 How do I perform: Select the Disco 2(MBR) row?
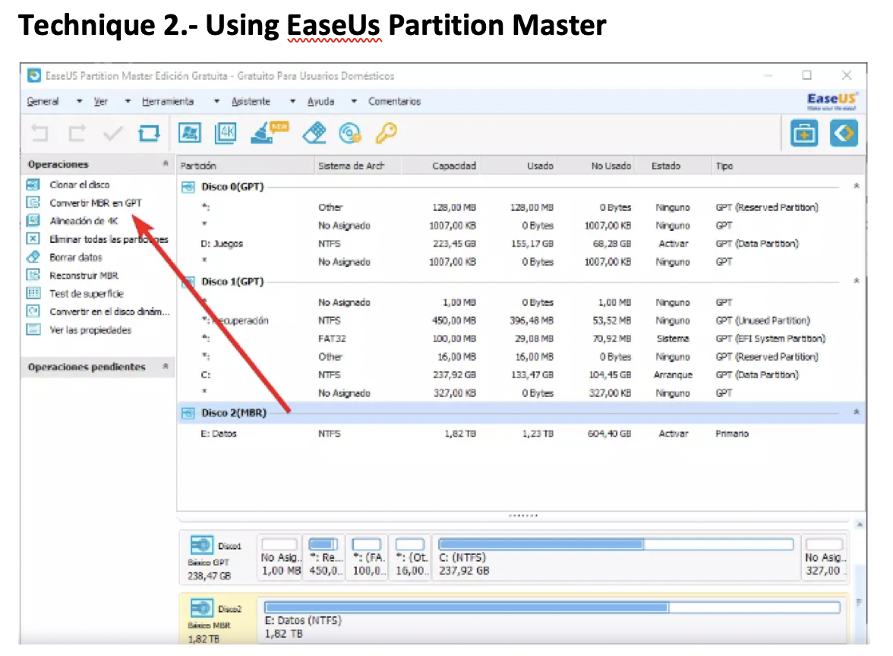pyautogui.click(x=521, y=413)
